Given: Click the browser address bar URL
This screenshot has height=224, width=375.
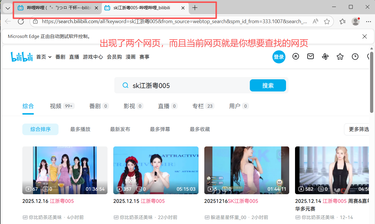Looking at the screenshot, I should [175, 21].
